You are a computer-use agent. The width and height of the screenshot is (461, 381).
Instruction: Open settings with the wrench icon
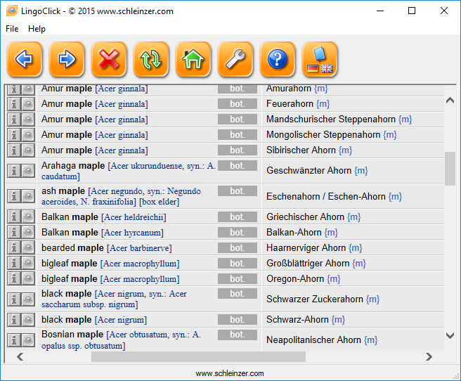pos(235,59)
